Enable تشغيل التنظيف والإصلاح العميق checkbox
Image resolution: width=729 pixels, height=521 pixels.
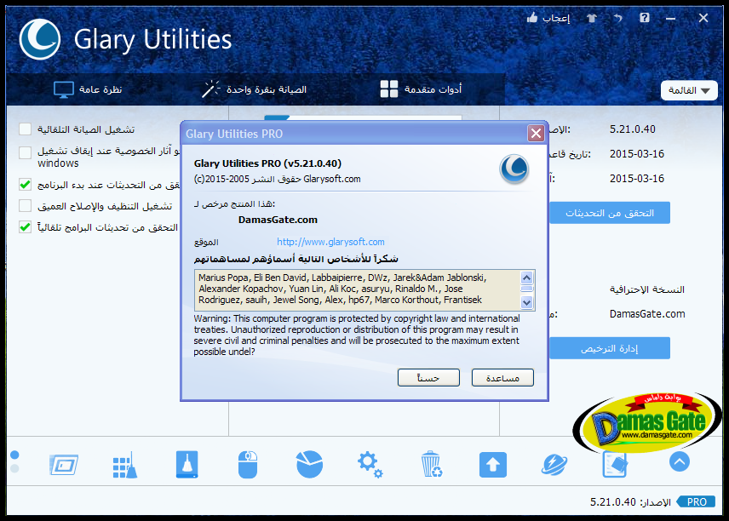pyautogui.click(x=25, y=205)
